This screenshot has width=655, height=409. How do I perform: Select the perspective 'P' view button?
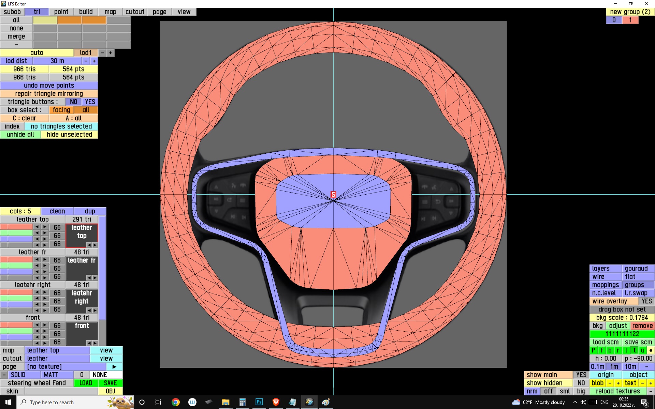[x=593, y=350]
